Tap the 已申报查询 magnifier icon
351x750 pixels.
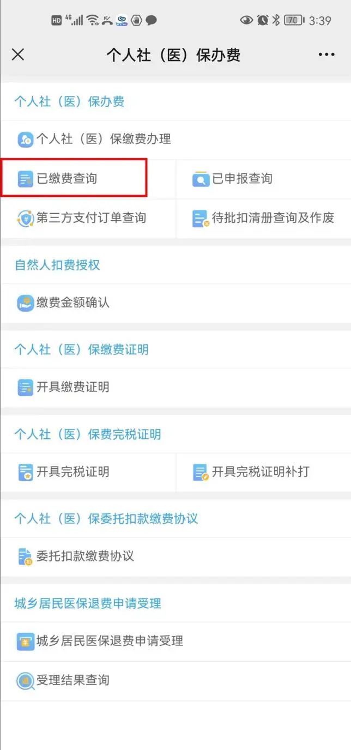tap(201, 179)
